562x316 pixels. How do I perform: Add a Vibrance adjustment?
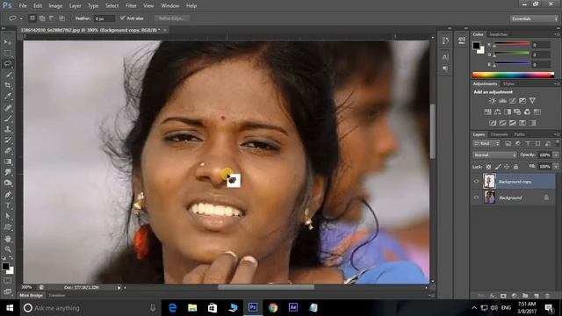tap(533, 101)
